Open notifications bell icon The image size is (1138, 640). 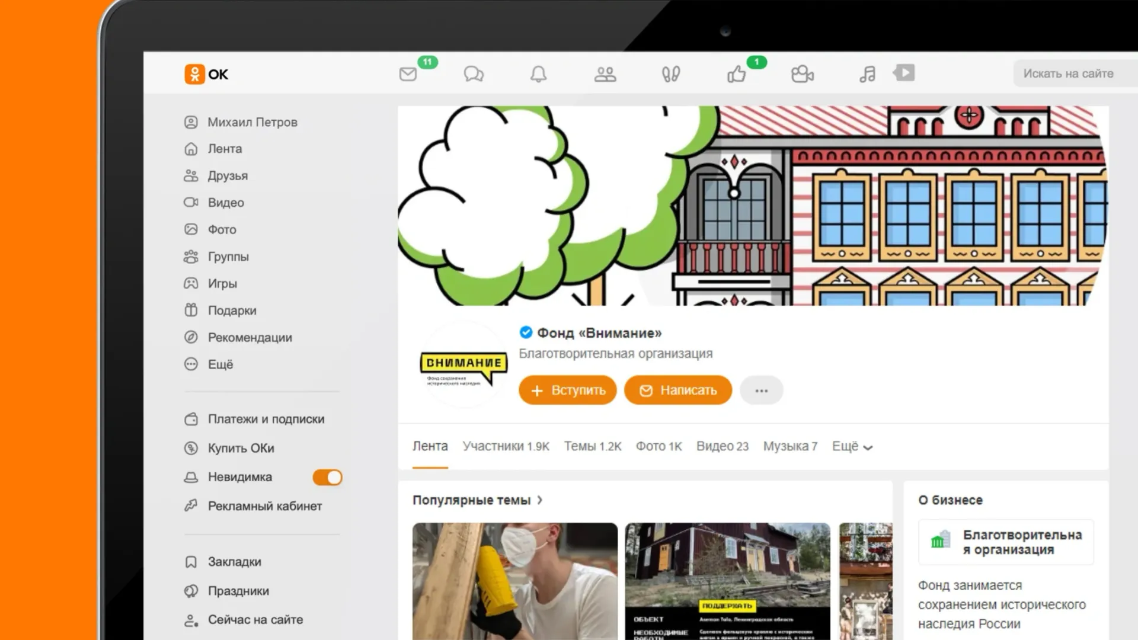click(538, 74)
